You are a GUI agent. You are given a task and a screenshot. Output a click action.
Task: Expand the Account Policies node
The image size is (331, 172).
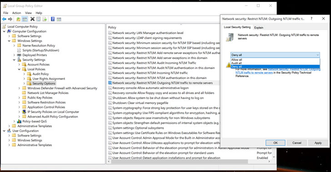click(19, 64)
